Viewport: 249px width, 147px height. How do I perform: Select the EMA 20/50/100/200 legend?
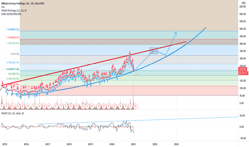11,14
